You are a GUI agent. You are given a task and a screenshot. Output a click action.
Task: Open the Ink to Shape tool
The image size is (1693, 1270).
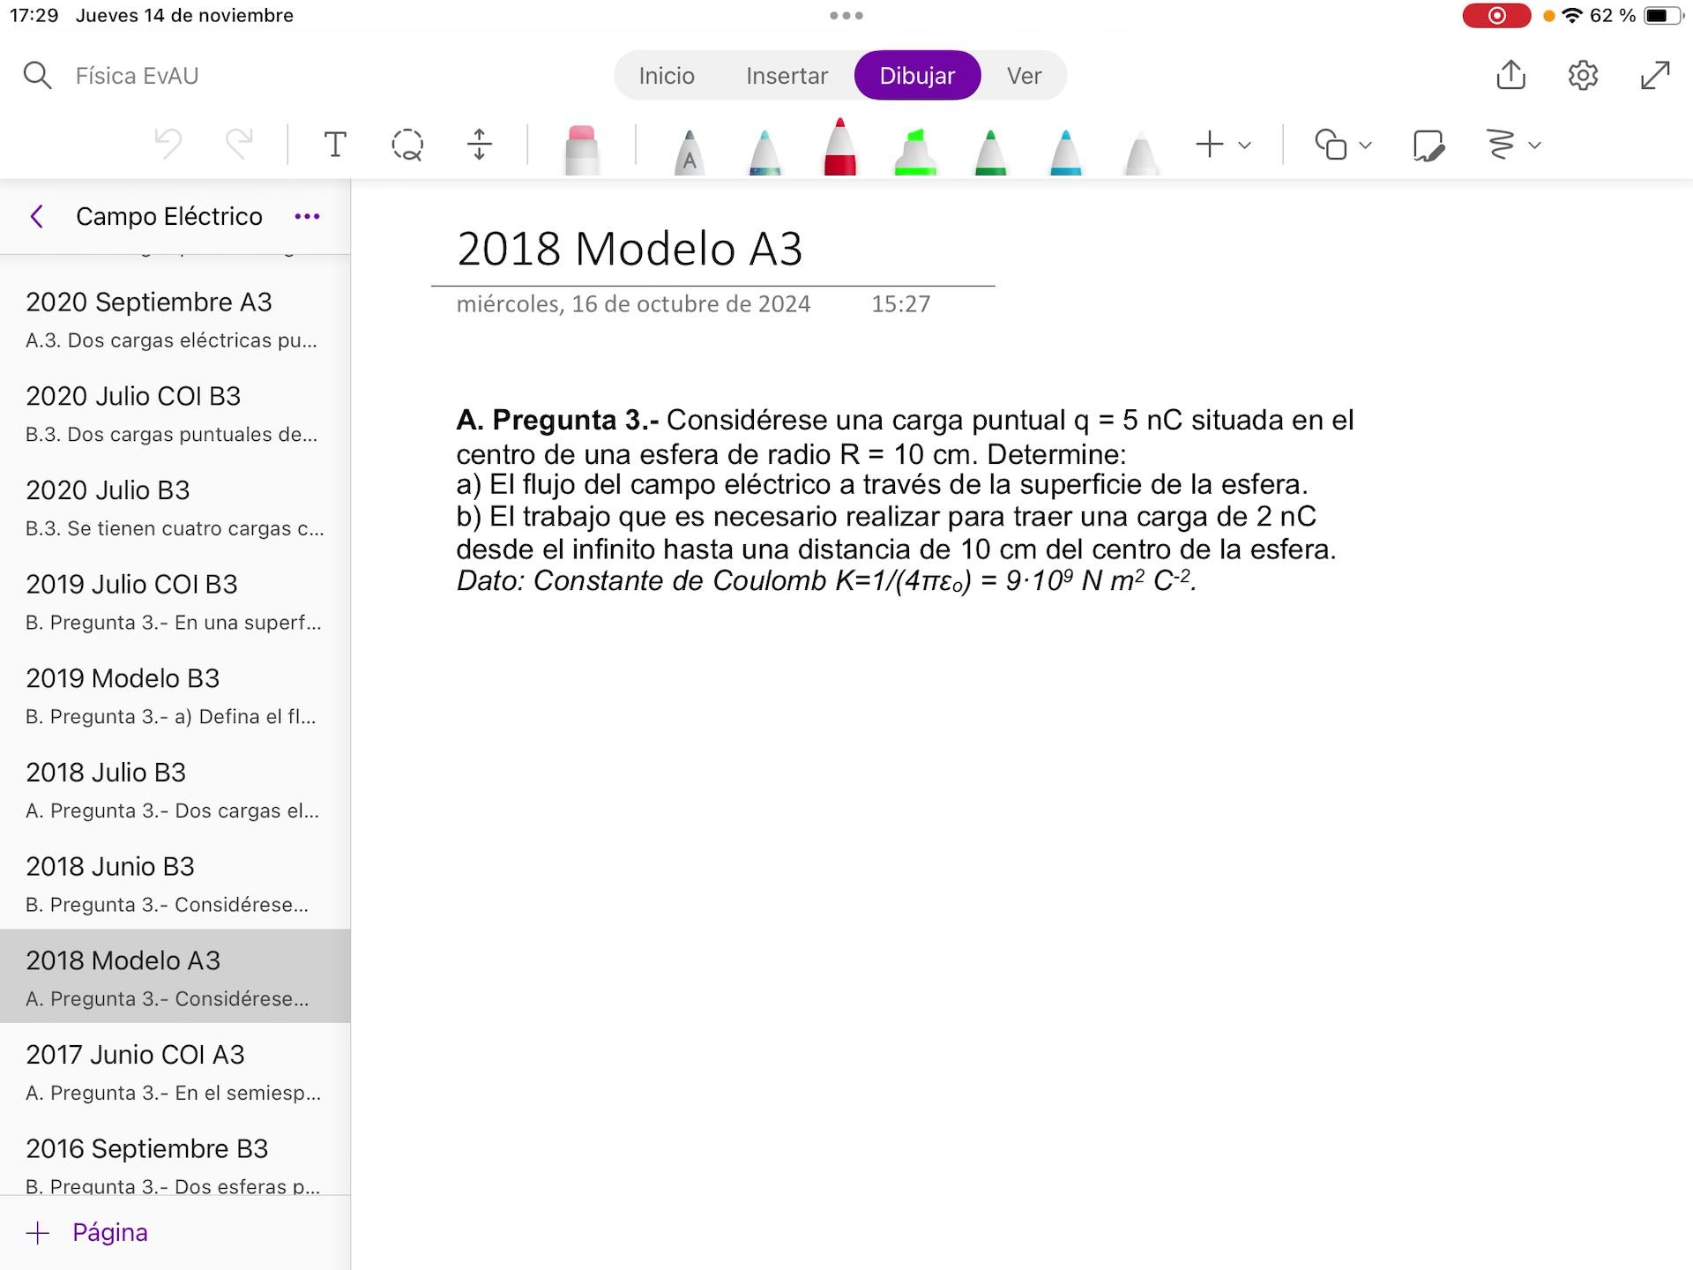tap(1428, 145)
